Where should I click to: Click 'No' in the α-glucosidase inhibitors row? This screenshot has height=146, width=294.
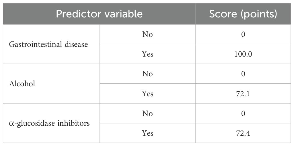(147, 113)
